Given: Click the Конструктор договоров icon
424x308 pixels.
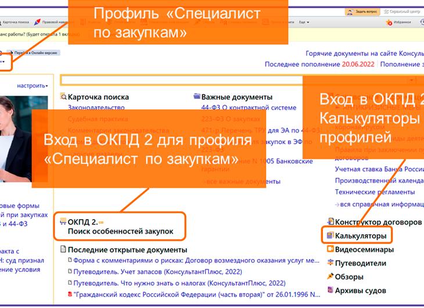Looking at the screenshot, I should [x=330, y=221].
